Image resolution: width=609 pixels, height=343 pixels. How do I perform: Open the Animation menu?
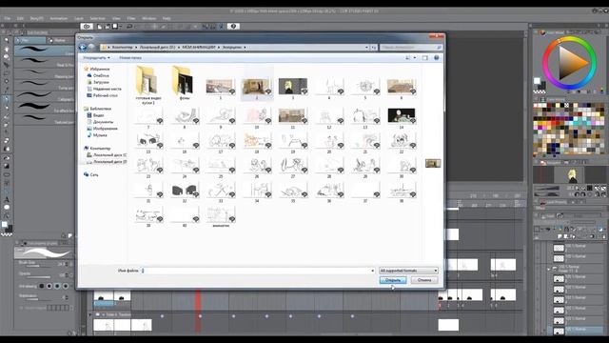pyautogui.click(x=59, y=18)
